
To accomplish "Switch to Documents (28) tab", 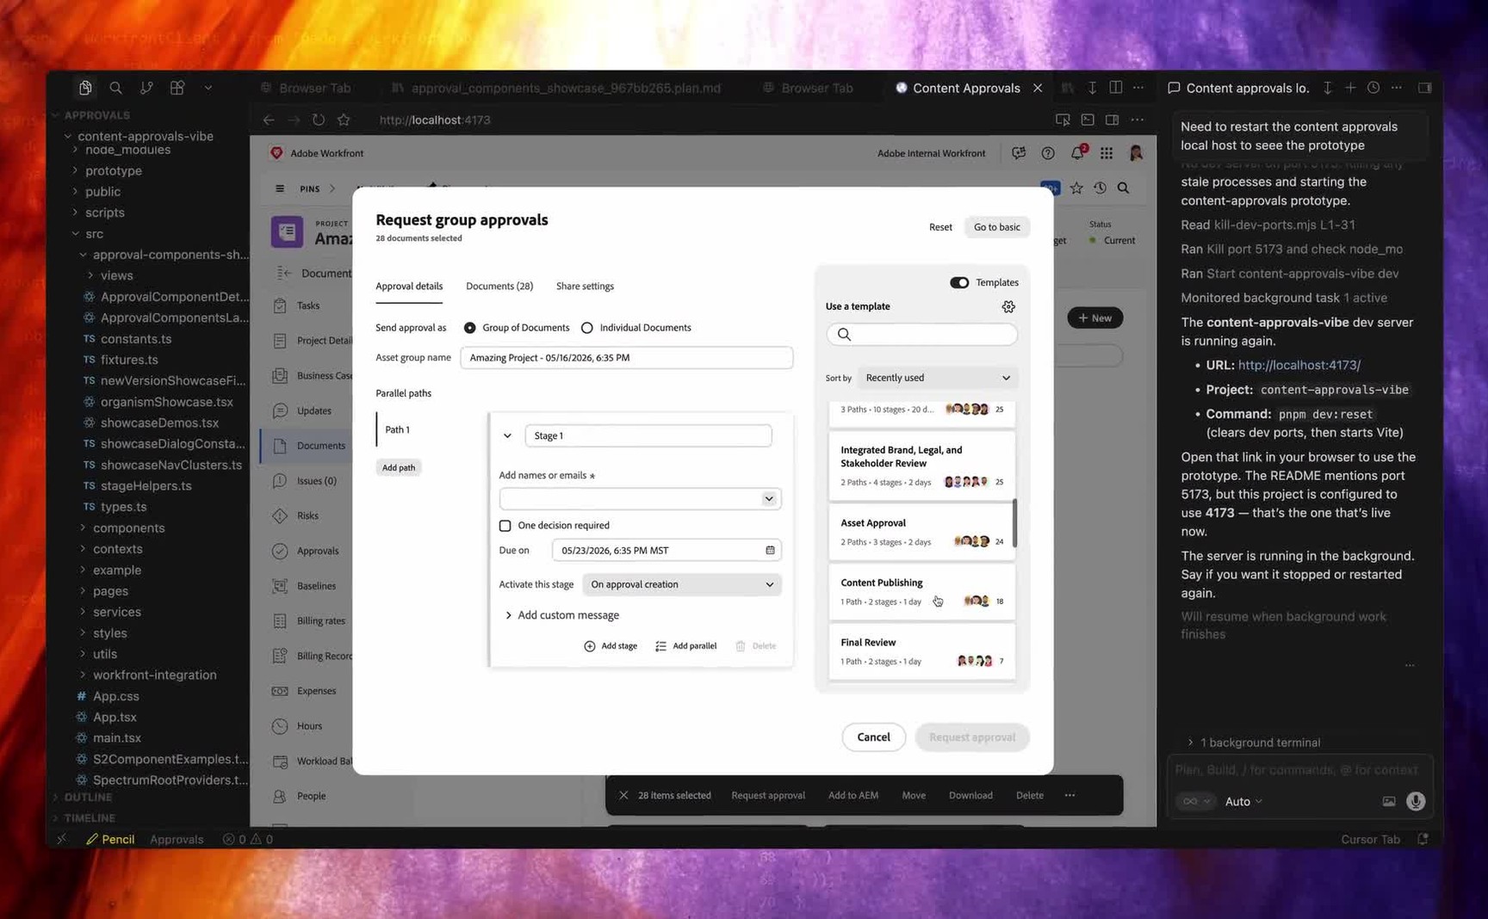I will point(499,287).
